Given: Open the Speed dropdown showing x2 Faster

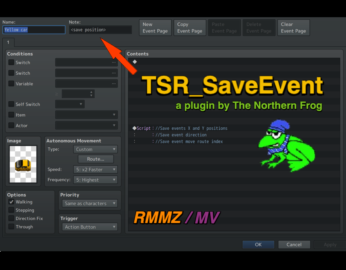Looking at the screenshot, I should pyautogui.click(x=96, y=170).
